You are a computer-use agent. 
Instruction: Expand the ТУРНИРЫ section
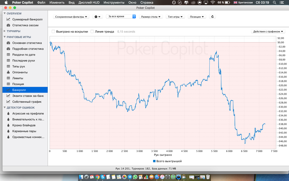coord(5,31)
